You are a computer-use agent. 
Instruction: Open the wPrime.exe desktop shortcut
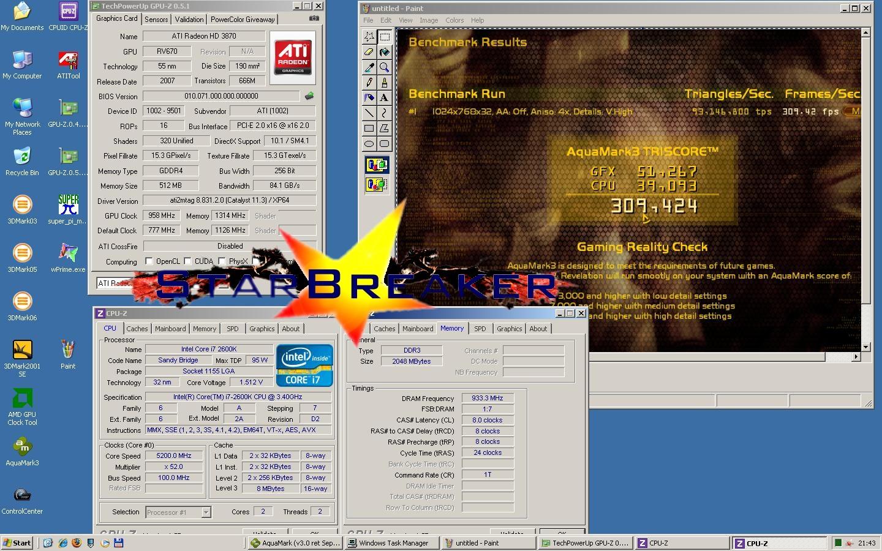click(x=68, y=258)
